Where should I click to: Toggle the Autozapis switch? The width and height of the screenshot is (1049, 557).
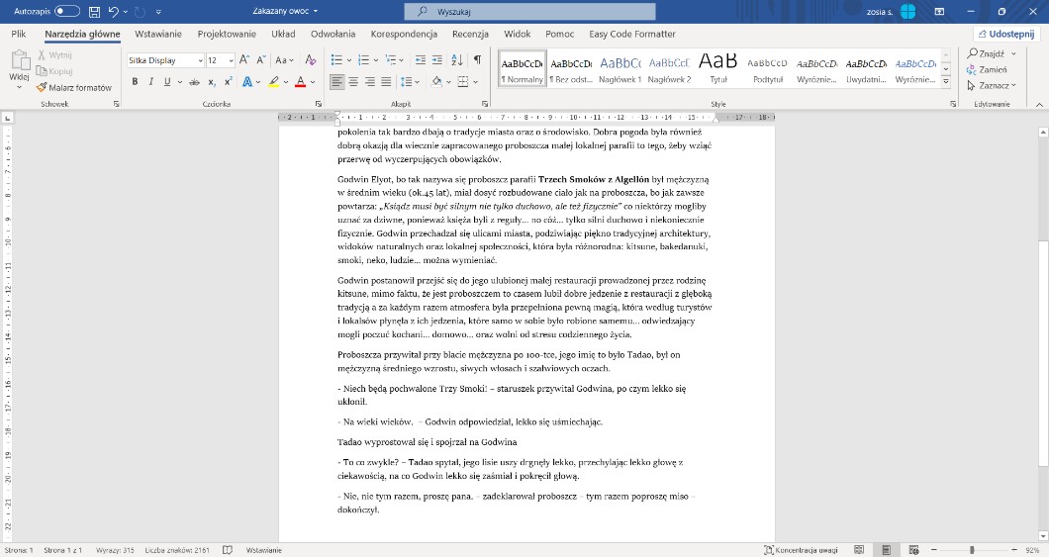tap(67, 11)
